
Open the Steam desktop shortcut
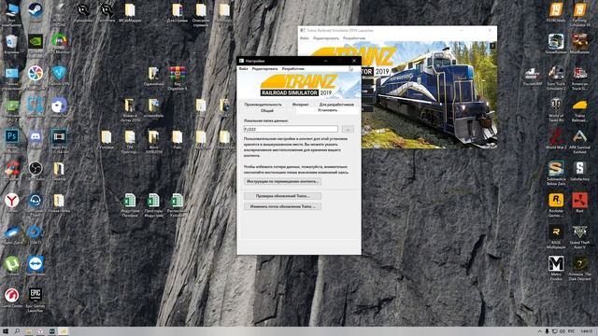[x=36, y=11]
